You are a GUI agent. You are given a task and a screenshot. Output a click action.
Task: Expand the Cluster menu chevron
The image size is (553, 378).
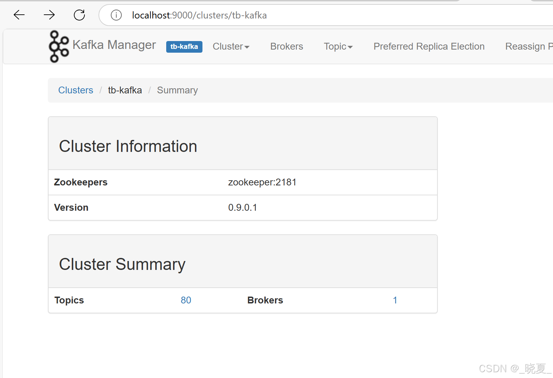[x=247, y=47]
